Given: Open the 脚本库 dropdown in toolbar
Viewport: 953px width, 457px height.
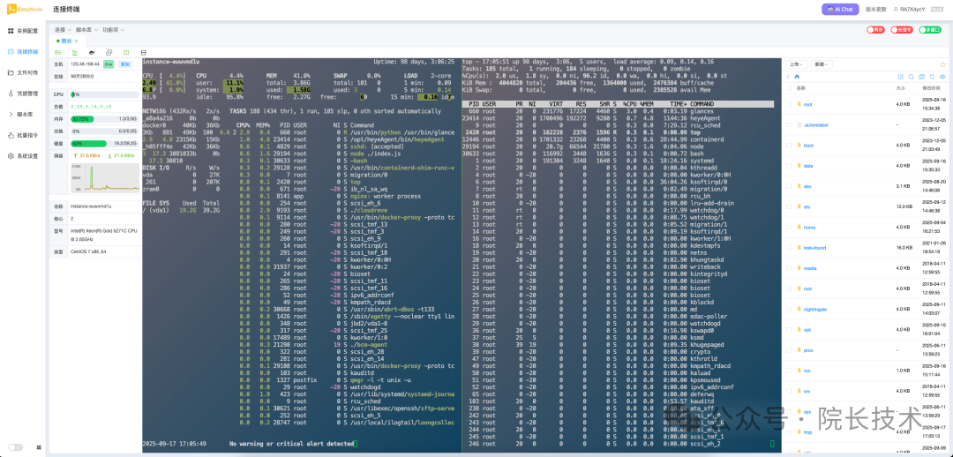Looking at the screenshot, I should click(86, 29).
